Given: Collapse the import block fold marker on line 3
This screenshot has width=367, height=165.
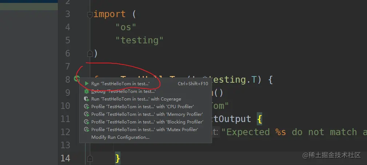Looking at the screenshot, I should pyautogui.click(x=90, y=15).
